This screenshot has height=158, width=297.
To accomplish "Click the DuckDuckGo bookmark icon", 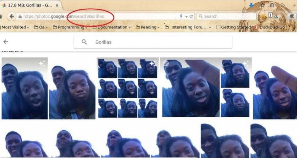I will pos(256,27).
